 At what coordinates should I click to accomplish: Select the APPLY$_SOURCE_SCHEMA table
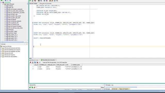point(15,26)
